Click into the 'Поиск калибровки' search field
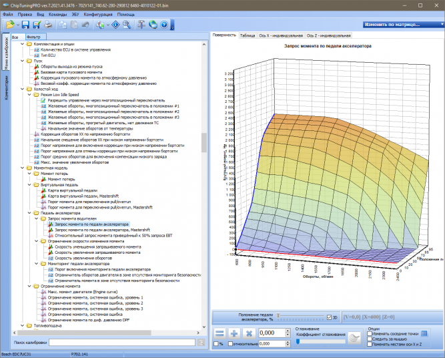 pyautogui.click(x=122, y=343)
